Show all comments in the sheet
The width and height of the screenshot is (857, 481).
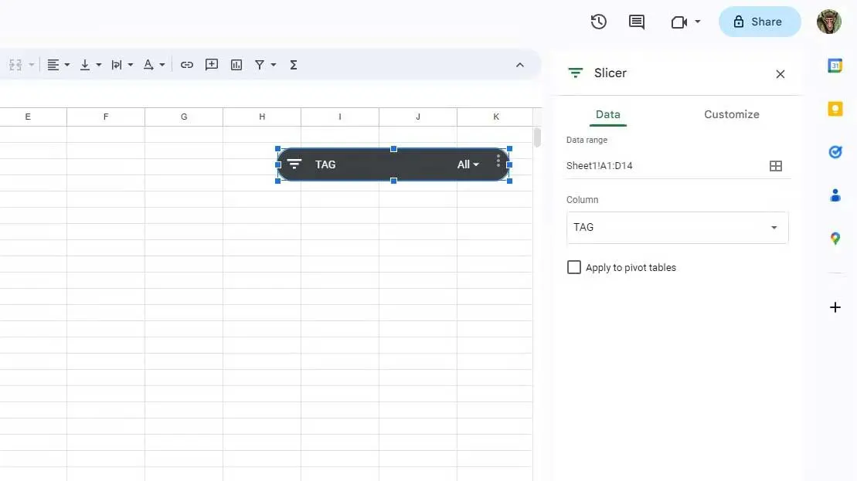click(636, 22)
